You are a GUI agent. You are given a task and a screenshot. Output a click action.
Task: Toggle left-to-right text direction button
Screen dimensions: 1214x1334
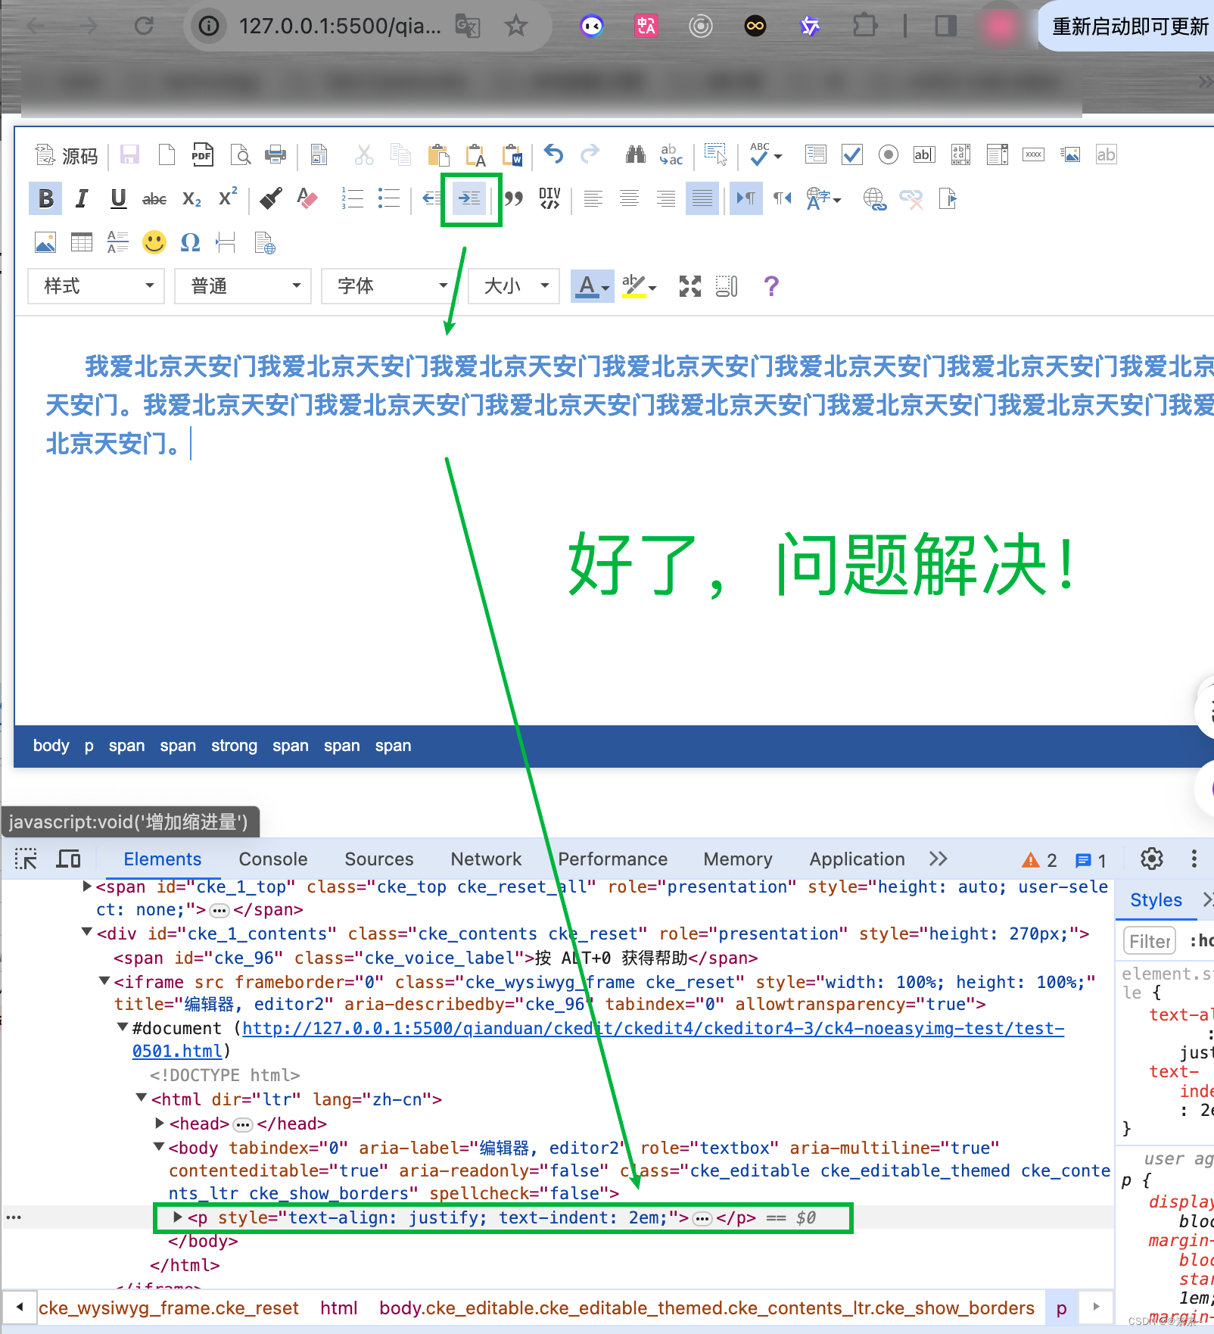[746, 198]
